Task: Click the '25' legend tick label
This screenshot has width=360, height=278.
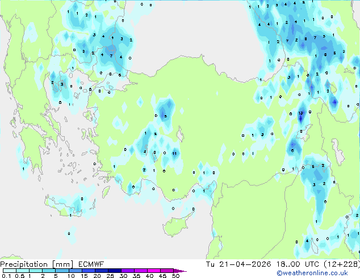Action: click(110, 276)
